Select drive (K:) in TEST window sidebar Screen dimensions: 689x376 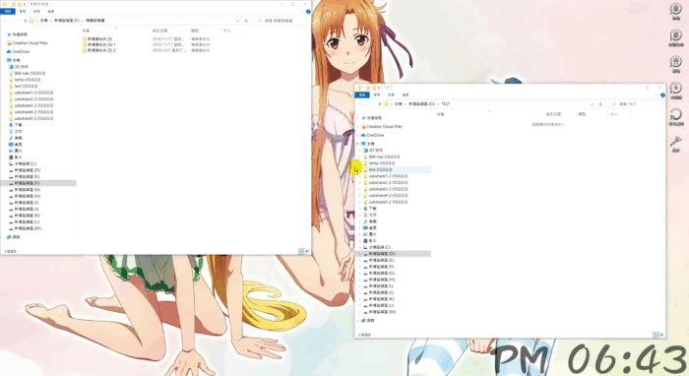379,299
